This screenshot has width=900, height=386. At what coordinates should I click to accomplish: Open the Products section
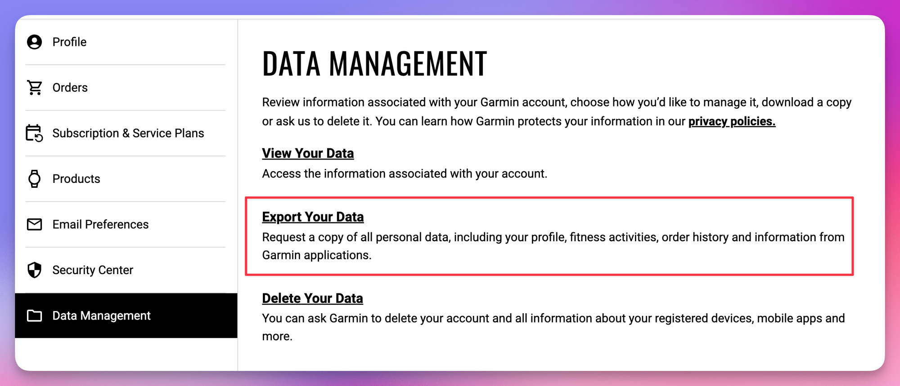(x=76, y=179)
